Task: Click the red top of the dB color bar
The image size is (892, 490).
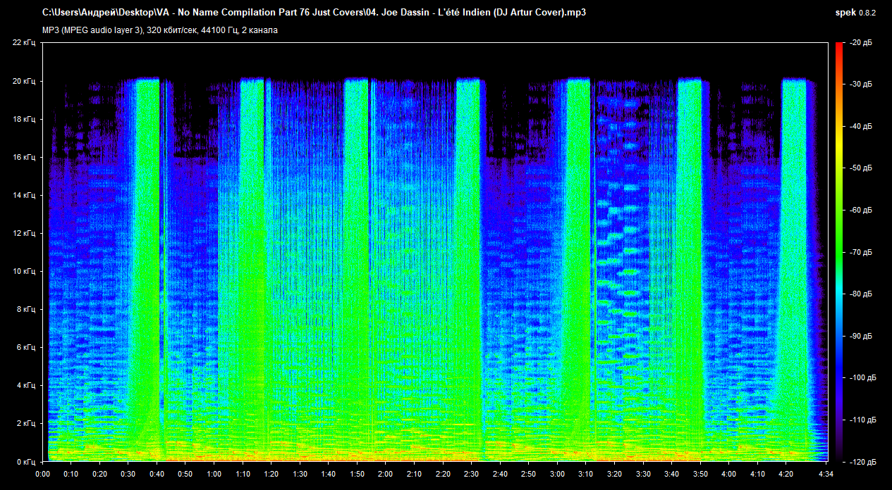Action: click(x=839, y=48)
